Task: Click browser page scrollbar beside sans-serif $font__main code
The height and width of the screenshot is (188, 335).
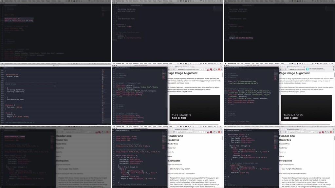Action: [223, 74]
